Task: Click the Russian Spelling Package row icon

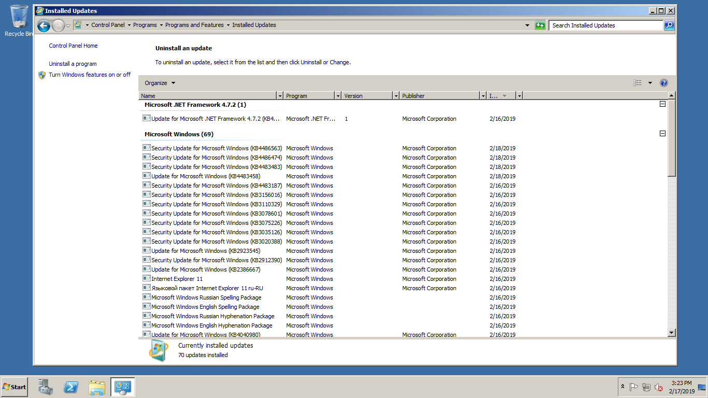Action: 146,297
